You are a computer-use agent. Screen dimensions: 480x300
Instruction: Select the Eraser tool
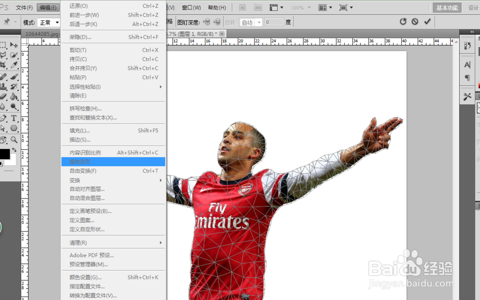tap(3, 96)
